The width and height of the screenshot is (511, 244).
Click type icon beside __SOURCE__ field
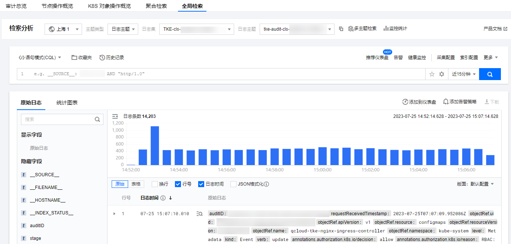click(24, 175)
